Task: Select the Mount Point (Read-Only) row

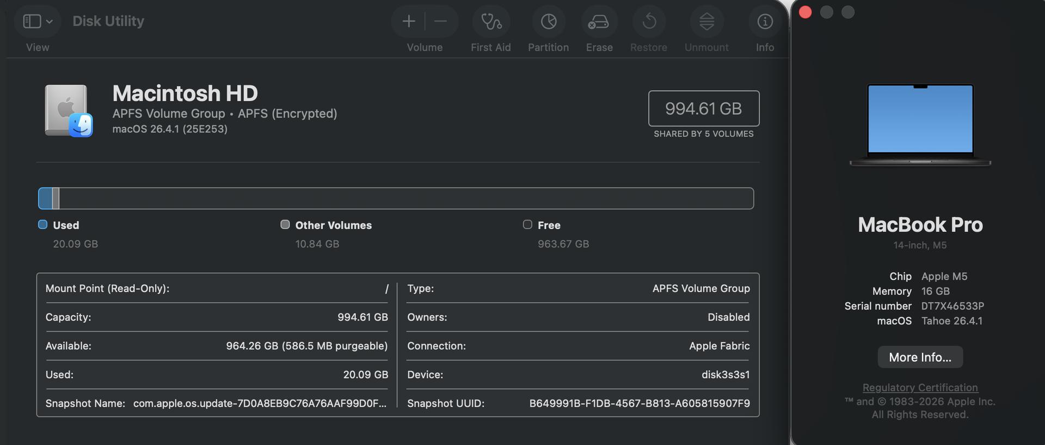Action: coord(217,289)
